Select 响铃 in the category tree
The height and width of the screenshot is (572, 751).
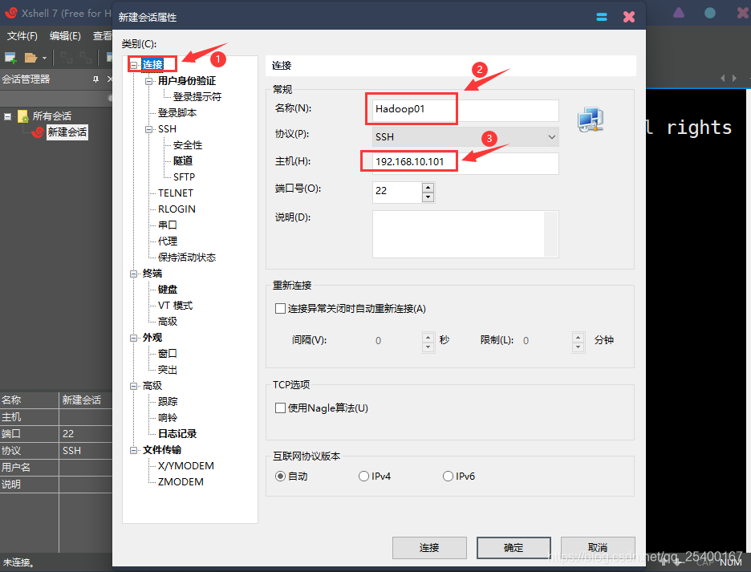pyautogui.click(x=168, y=418)
